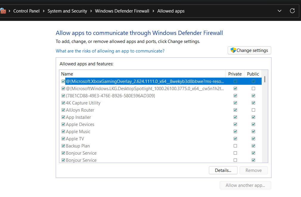Select the DesktopSpotlight row name
Screen dimensions: 301x197
pyautogui.click(x=145, y=88)
